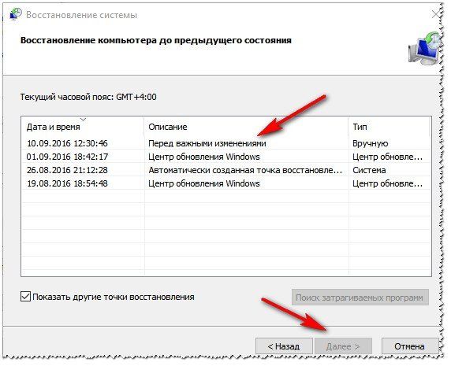Click 'Автоматически созданная точка восстановле...' description
Viewport: 451px width, 366px height.
245,170
